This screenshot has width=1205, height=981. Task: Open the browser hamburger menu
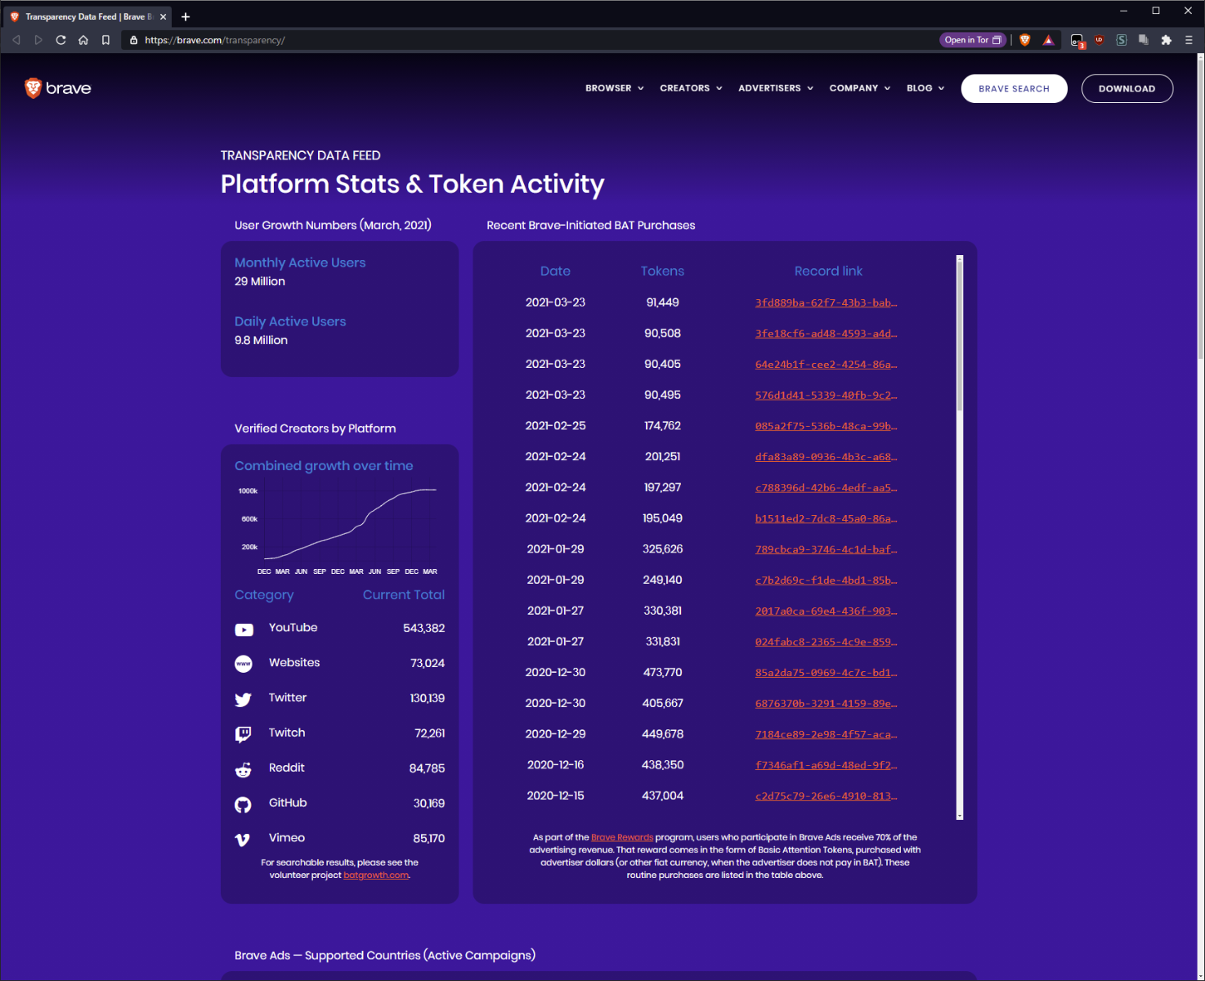[x=1189, y=40]
